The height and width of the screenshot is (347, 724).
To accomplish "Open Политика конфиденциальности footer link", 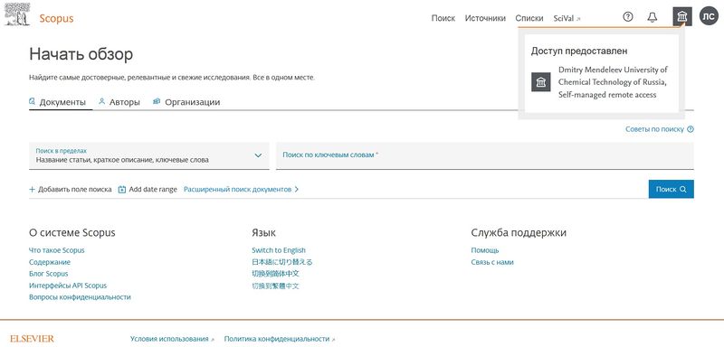I will [280, 339].
